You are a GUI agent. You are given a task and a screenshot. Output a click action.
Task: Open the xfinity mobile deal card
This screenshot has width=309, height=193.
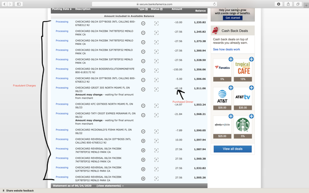[222, 127]
